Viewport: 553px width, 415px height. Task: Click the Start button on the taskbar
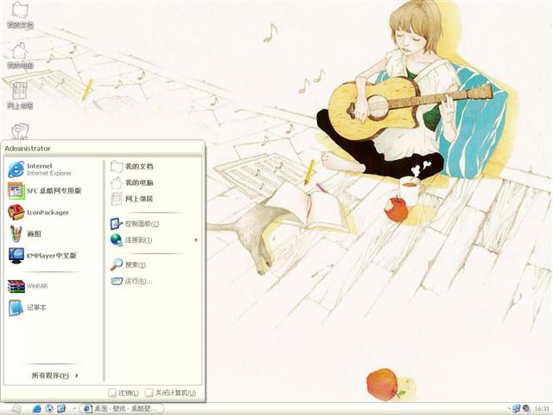click(x=16, y=409)
